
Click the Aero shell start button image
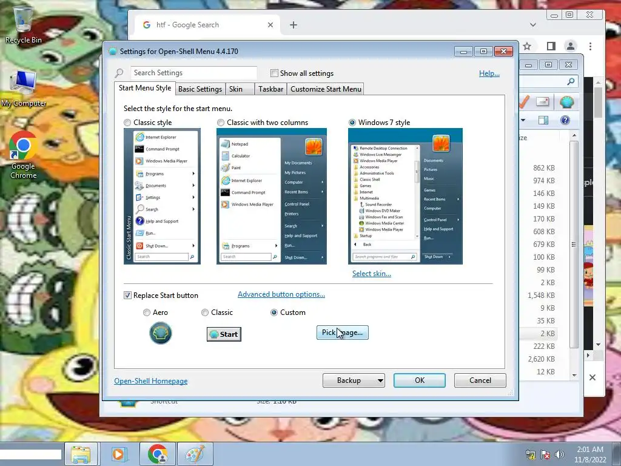[160, 333]
